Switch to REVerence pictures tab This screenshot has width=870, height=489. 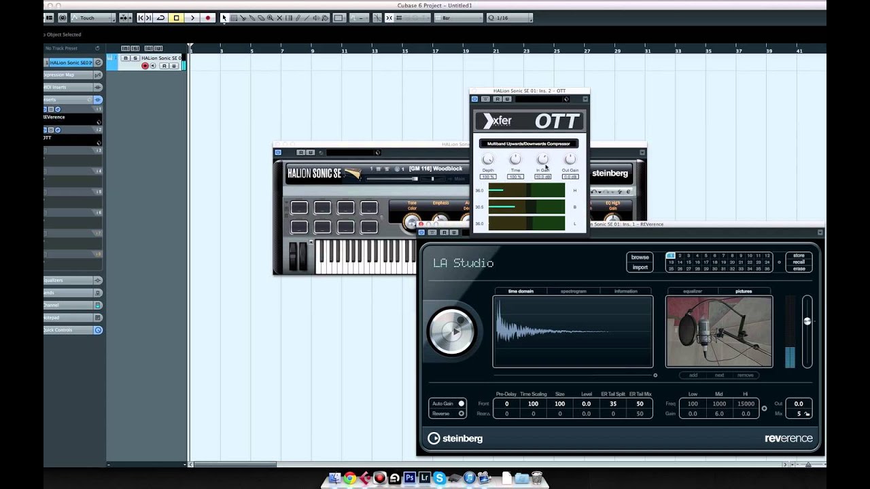click(744, 291)
